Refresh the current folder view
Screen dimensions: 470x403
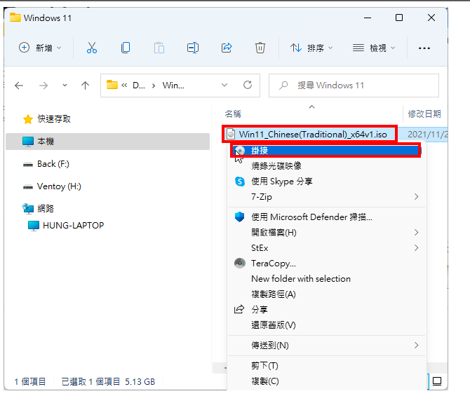click(x=248, y=86)
